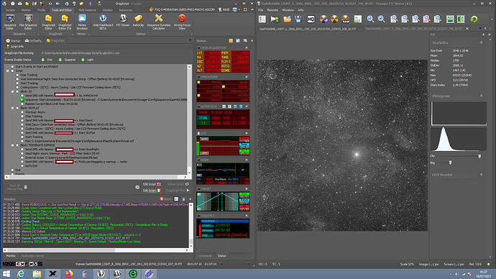
Task: Click the RAW hazard icon in FIT Viewer
Action: tap(346, 19)
